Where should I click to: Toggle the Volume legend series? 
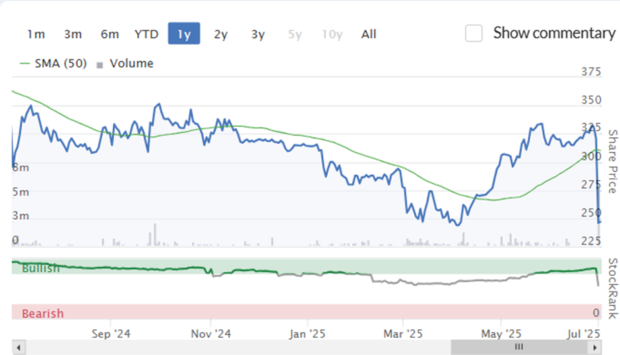(125, 63)
